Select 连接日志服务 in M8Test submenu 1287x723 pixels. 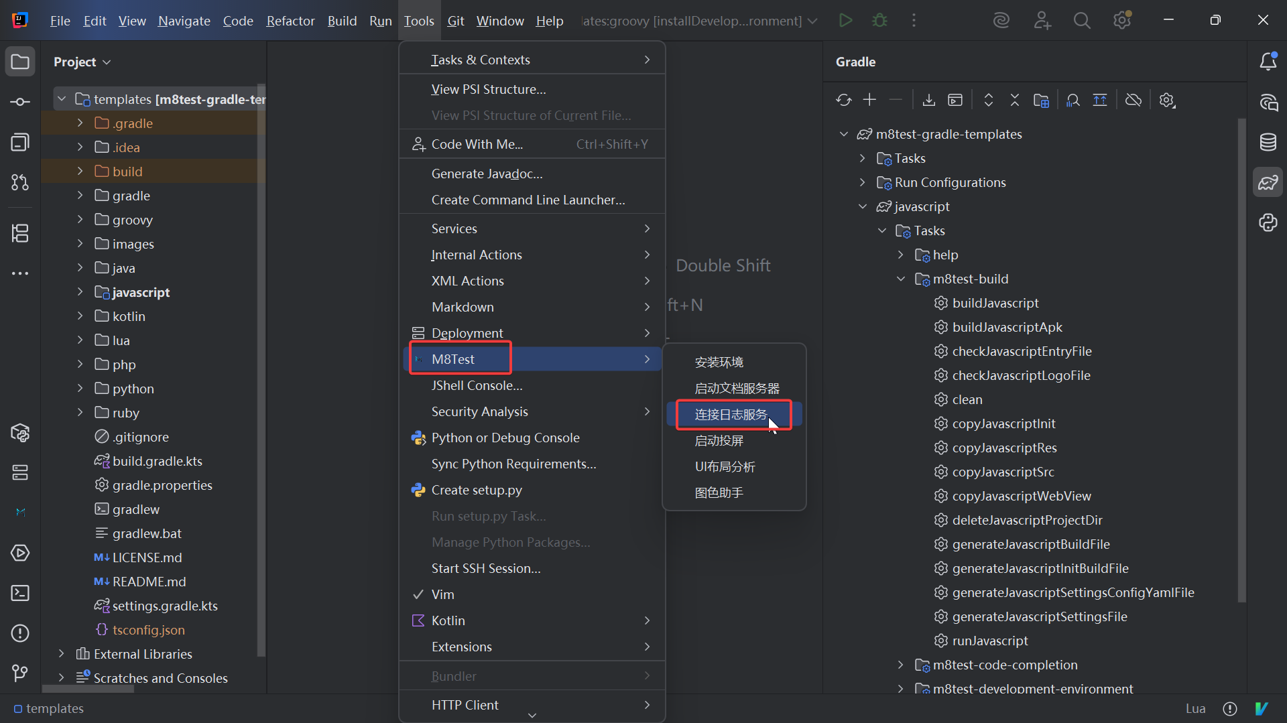[731, 415]
